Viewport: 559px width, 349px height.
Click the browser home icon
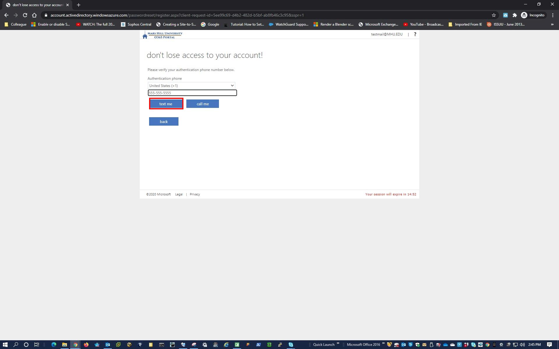point(34,15)
